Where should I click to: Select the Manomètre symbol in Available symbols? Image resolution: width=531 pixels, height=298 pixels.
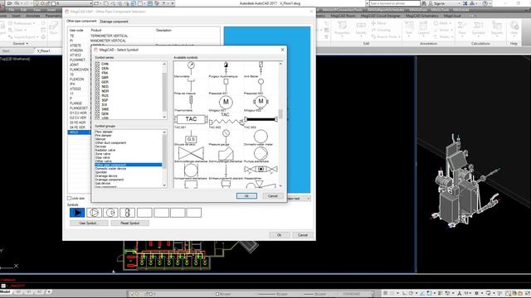[x=191, y=70]
